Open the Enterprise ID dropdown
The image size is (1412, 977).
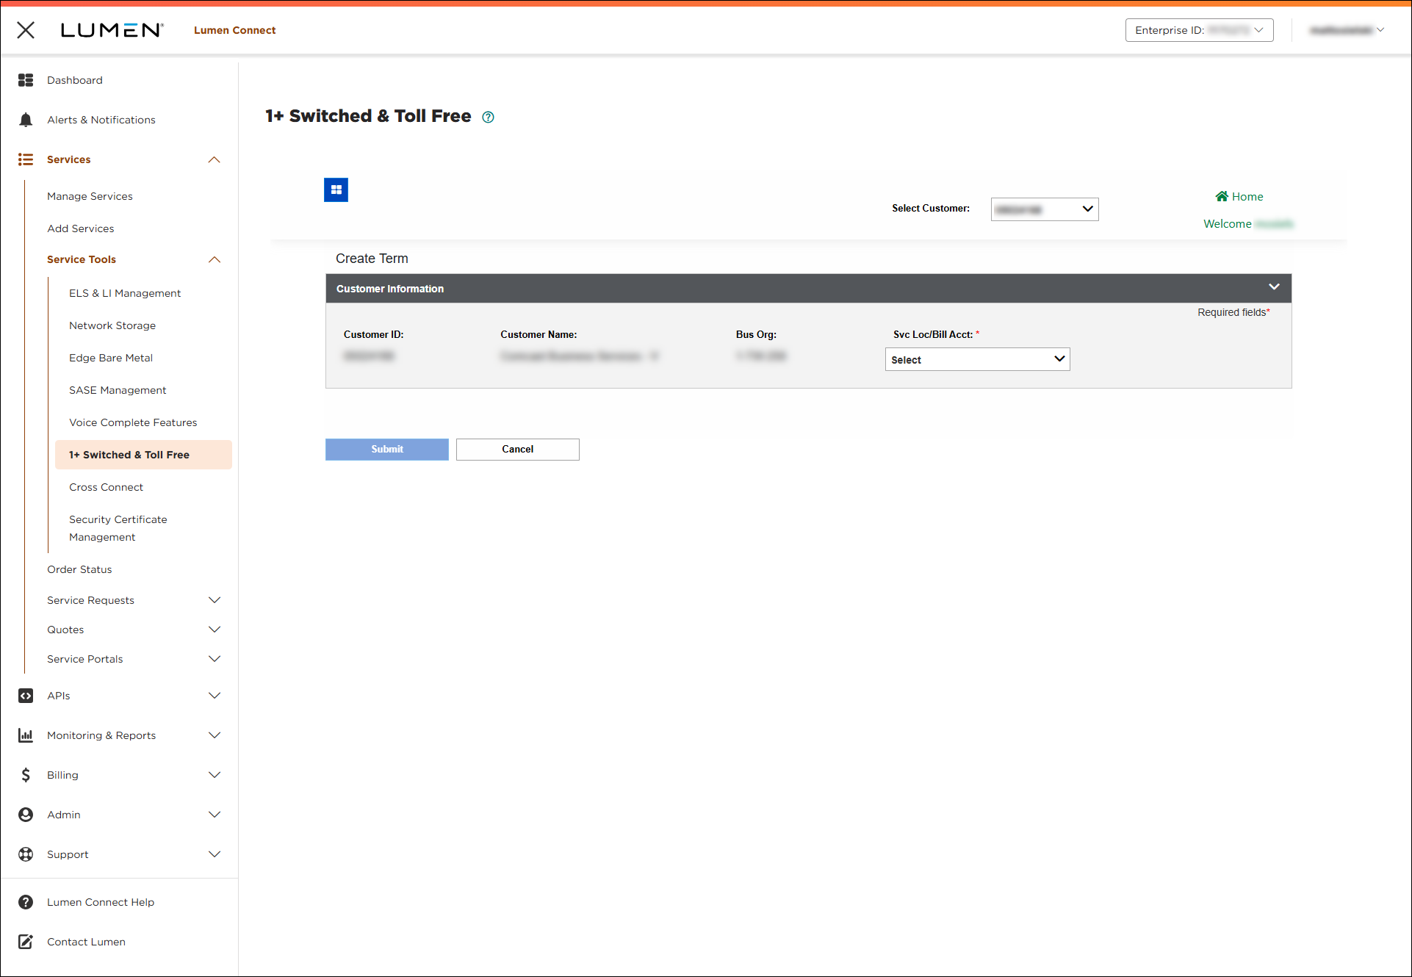pyautogui.click(x=1199, y=30)
